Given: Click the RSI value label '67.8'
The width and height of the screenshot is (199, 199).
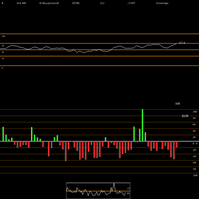Looking at the screenshot, I should (x=182, y=43).
